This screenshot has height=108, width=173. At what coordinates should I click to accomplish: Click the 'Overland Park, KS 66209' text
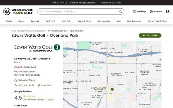[x=27, y=75]
